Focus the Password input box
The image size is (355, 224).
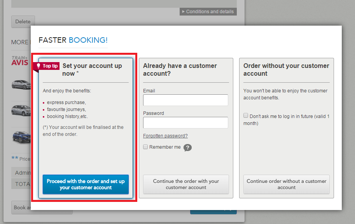(x=185, y=123)
